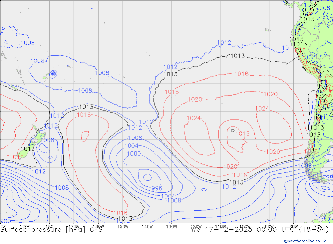Click the 1004 label directly above 1000
Screen dimensions: 333x244
coord(131,146)
